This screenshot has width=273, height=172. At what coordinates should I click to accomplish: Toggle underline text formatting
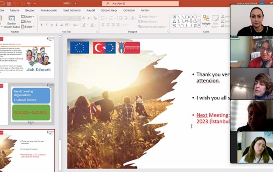[52, 25]
